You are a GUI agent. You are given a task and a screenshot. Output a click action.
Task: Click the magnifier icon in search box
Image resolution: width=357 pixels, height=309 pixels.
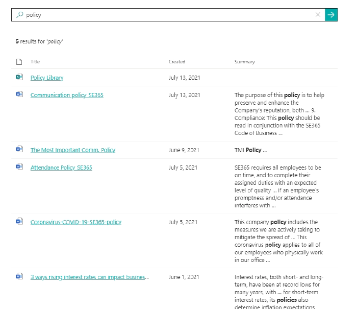point(19,15)
